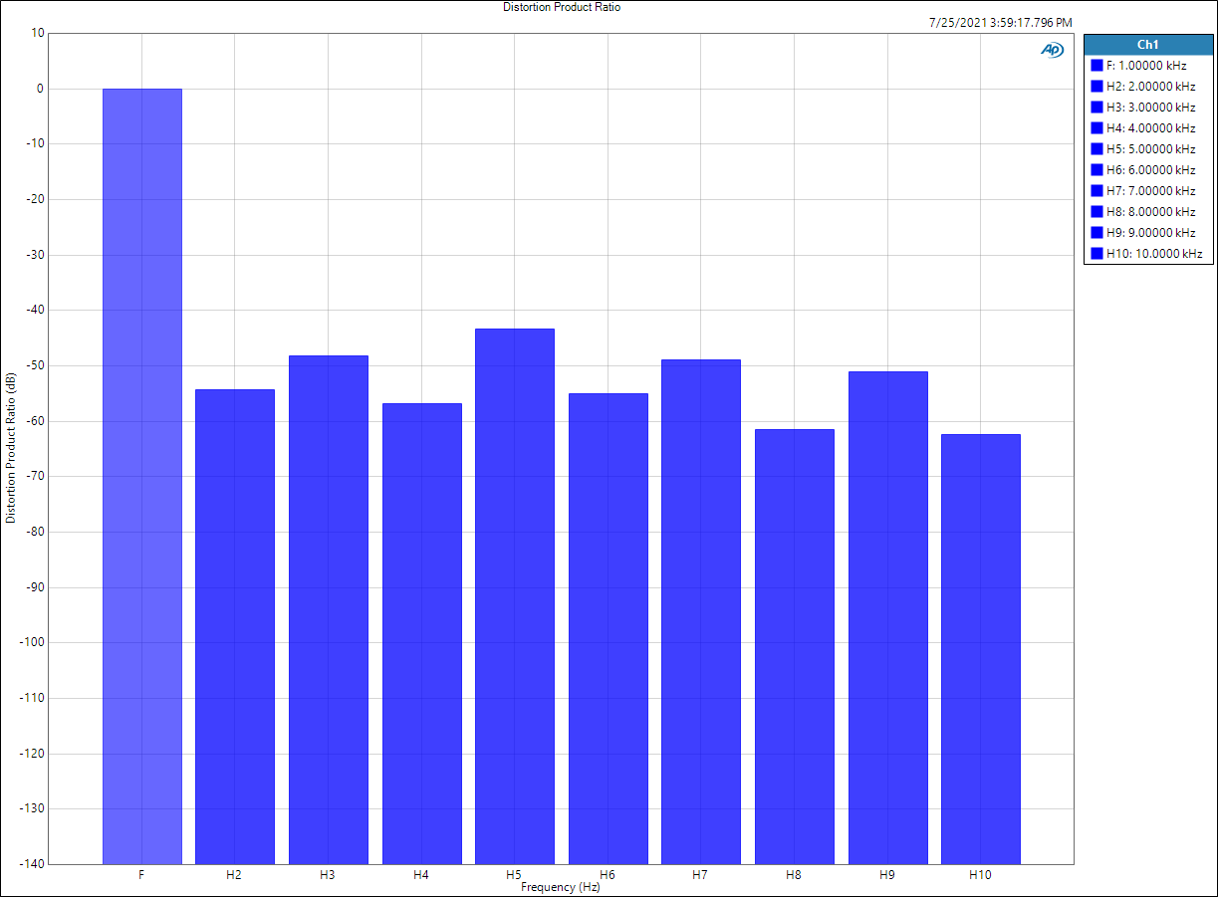Click the Frequency (Hz) x-axis label
Screen dimensions: 1218x897
(561, 887)
